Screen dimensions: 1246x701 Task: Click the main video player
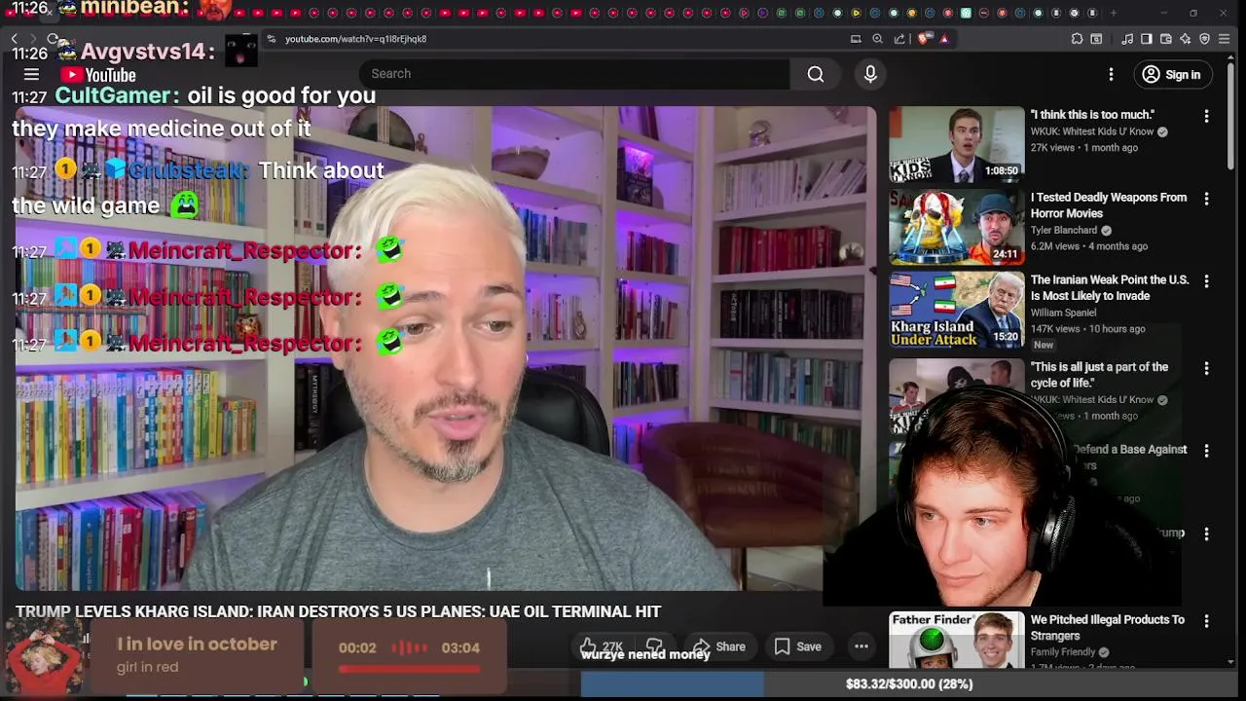tap(445, 349)
